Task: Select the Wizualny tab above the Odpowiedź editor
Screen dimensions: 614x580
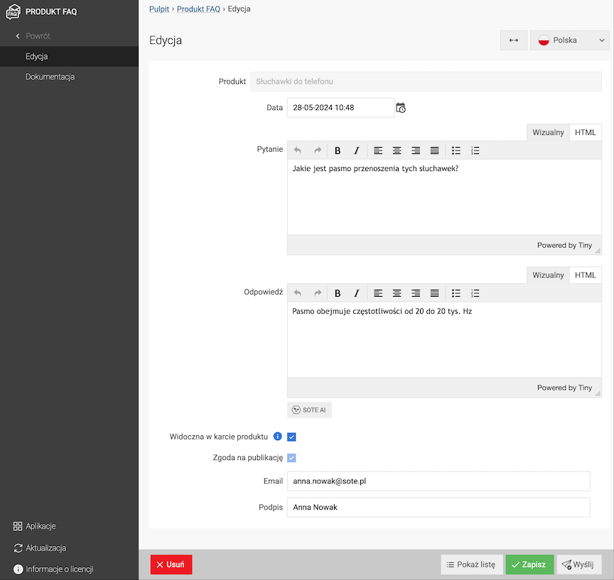Action: tap(547, 275)
